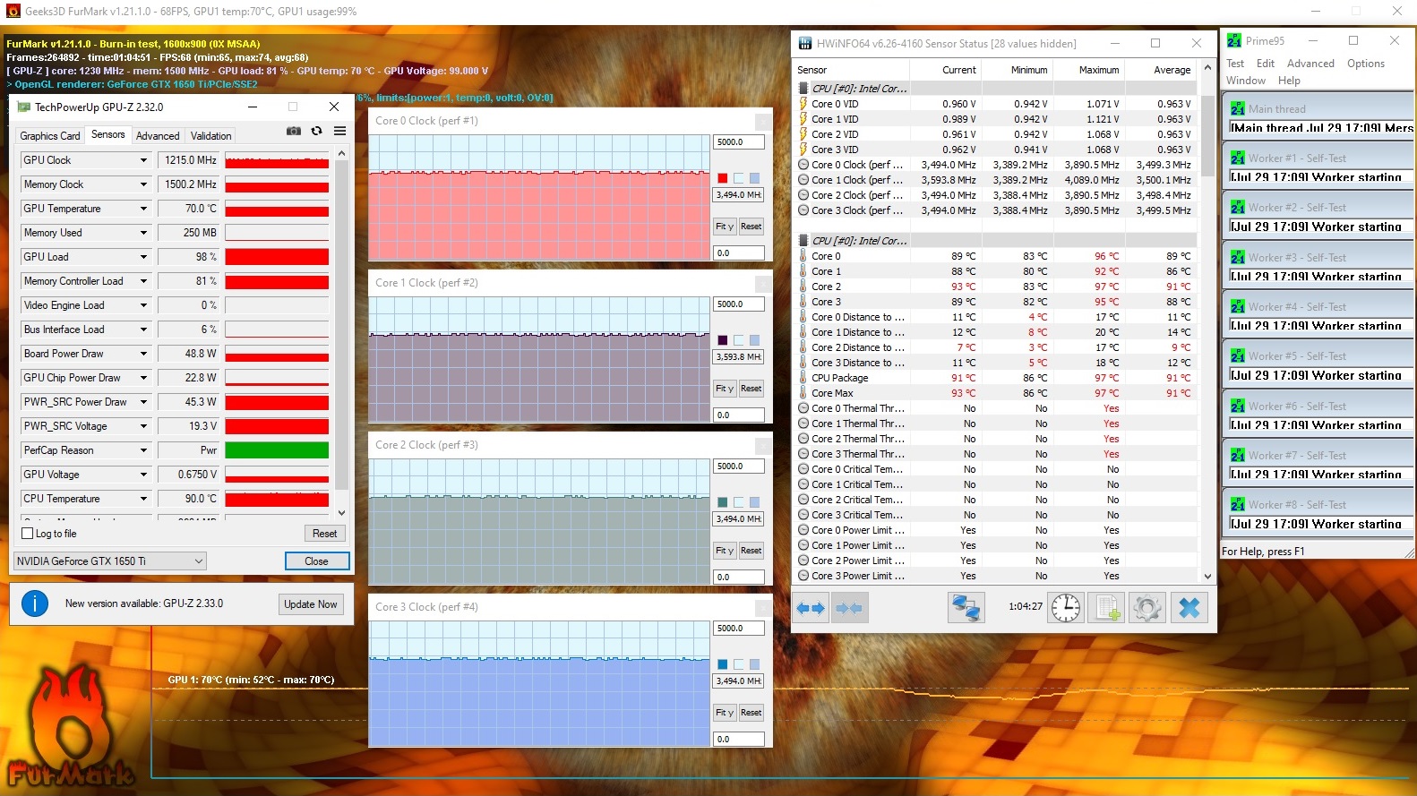
Task: Switch to the Graphics Card tab
Action: click(x=50, y=136)
